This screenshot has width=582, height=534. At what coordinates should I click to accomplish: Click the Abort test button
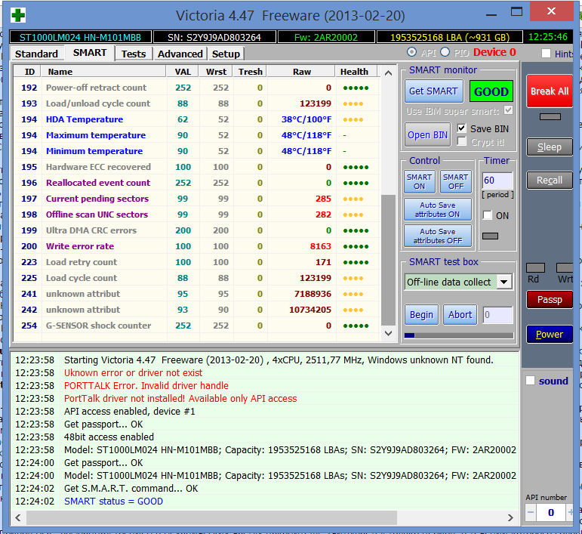(460, 315)
